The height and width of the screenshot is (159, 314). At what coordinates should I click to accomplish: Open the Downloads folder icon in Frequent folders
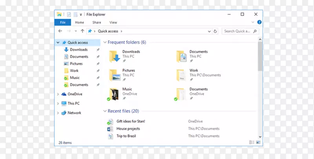pos(114,56)
